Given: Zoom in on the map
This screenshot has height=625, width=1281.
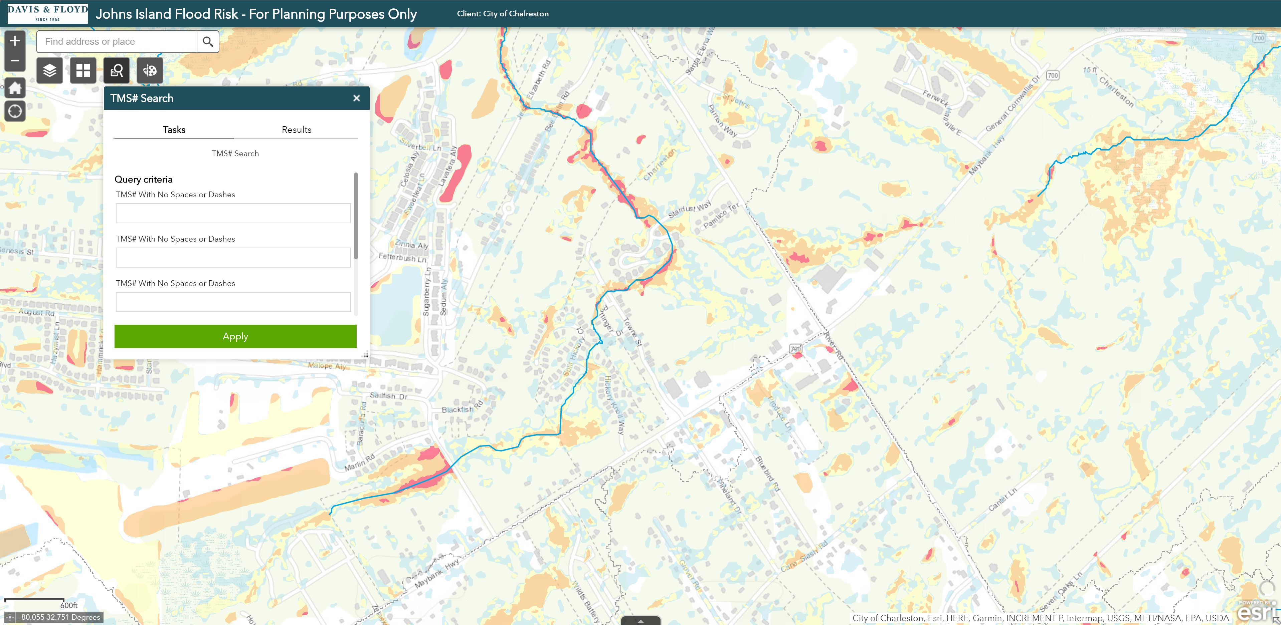Looking at the screenshot, I should pyautogui.click(x=15, y=40).
